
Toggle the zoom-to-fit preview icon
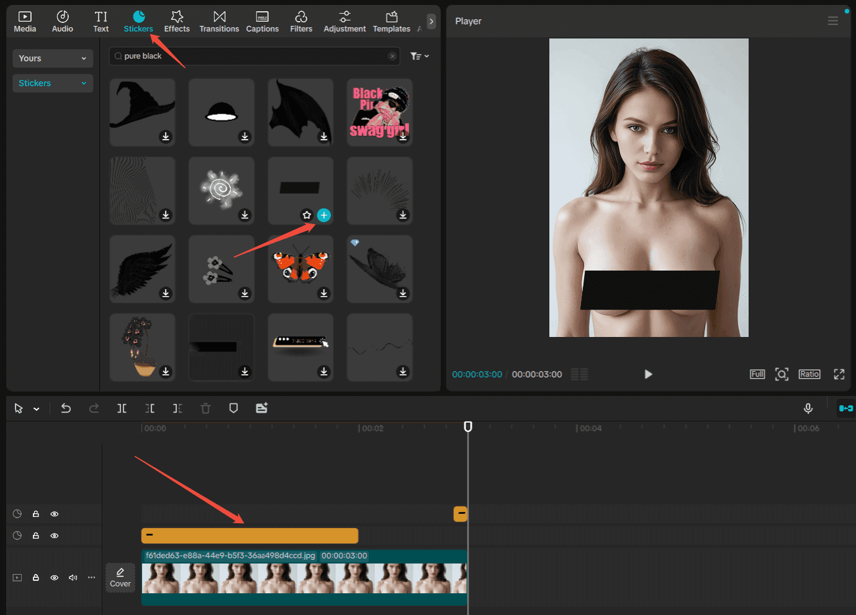click(x=782, y=374)
